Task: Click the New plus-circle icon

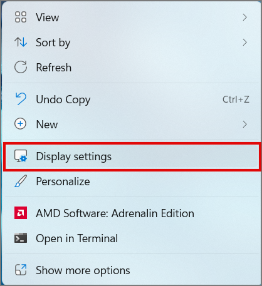Action: pos(20,124)
